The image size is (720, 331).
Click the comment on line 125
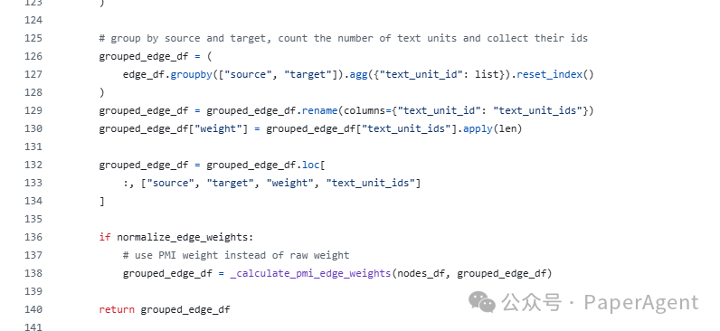coord(344,38)
